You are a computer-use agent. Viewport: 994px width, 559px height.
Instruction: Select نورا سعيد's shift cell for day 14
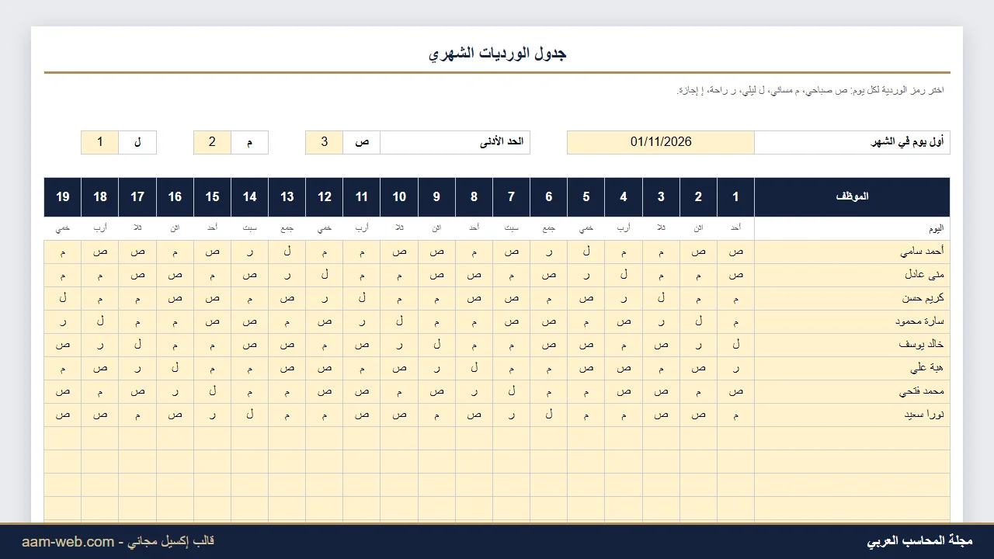250,415
